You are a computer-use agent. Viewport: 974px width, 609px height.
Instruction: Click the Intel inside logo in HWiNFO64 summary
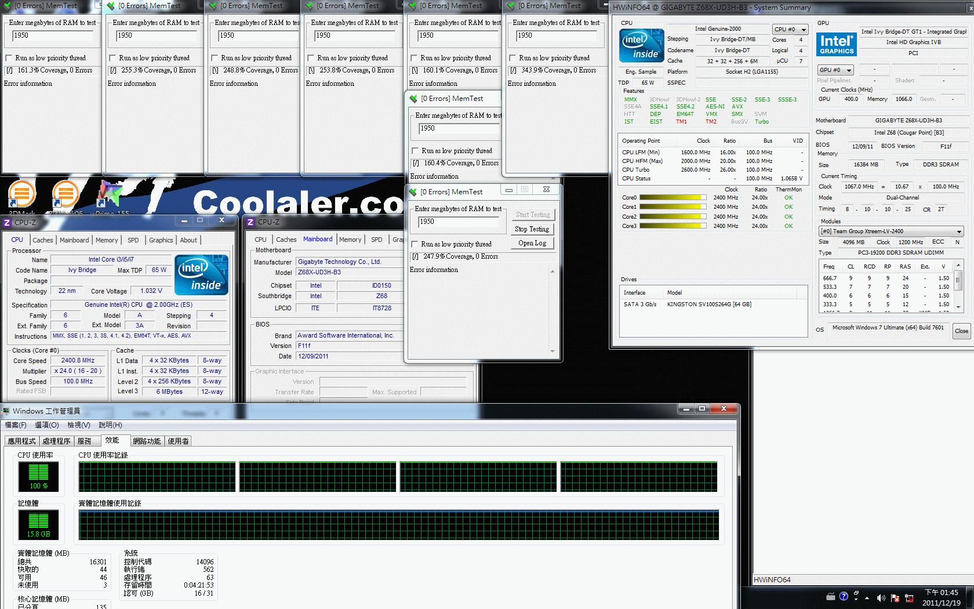tap(641, 46)
